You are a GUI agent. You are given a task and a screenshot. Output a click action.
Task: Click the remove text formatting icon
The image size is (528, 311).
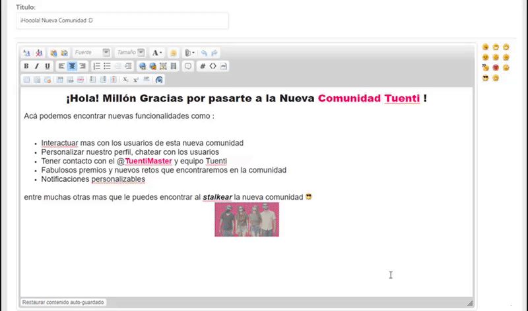[39, 53]
